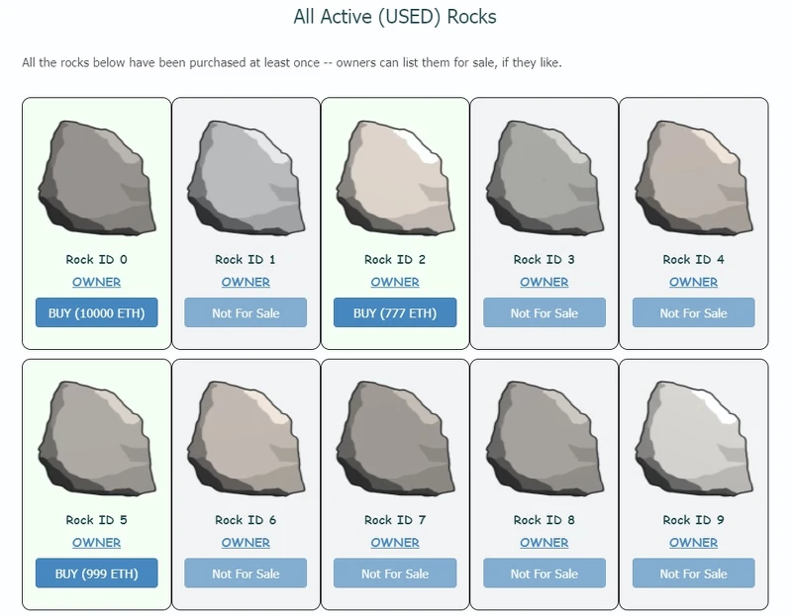View the owner of Rock ID 5

[x=95, y=543]
